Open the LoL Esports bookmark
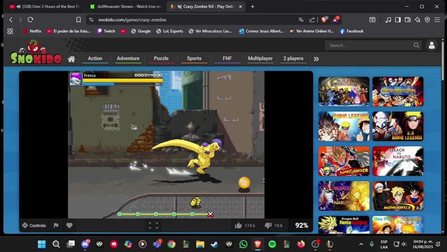Viewport: 447px width, 252px height. [x=170, y=31]
